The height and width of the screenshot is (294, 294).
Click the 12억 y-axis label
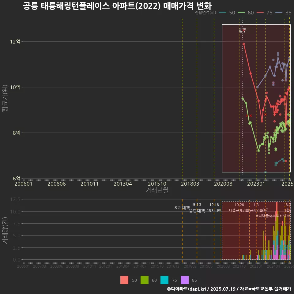coord(15,42)
